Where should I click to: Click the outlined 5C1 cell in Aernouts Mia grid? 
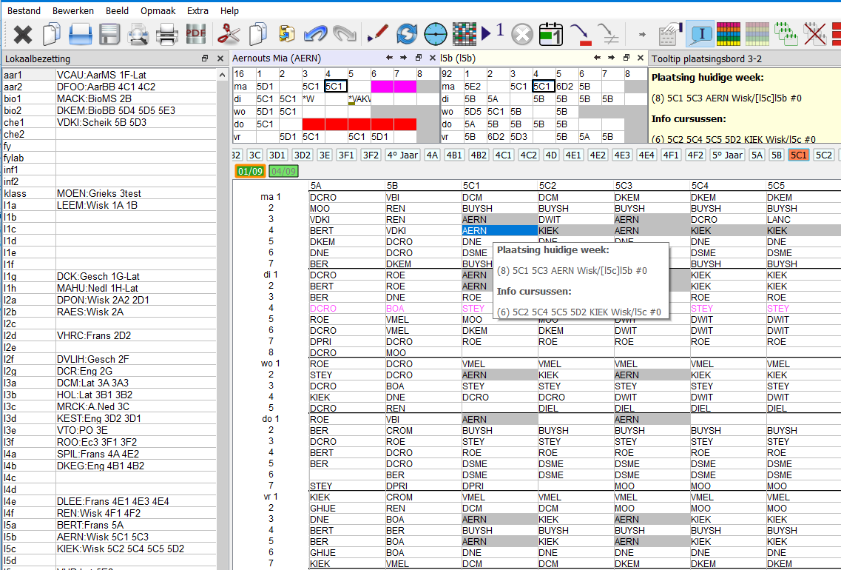coord(336,87)
